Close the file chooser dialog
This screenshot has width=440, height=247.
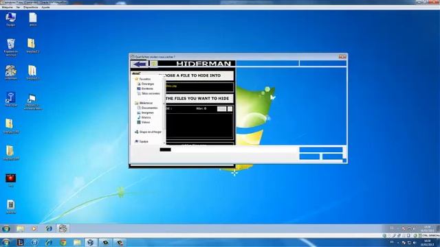pos(342,57)
